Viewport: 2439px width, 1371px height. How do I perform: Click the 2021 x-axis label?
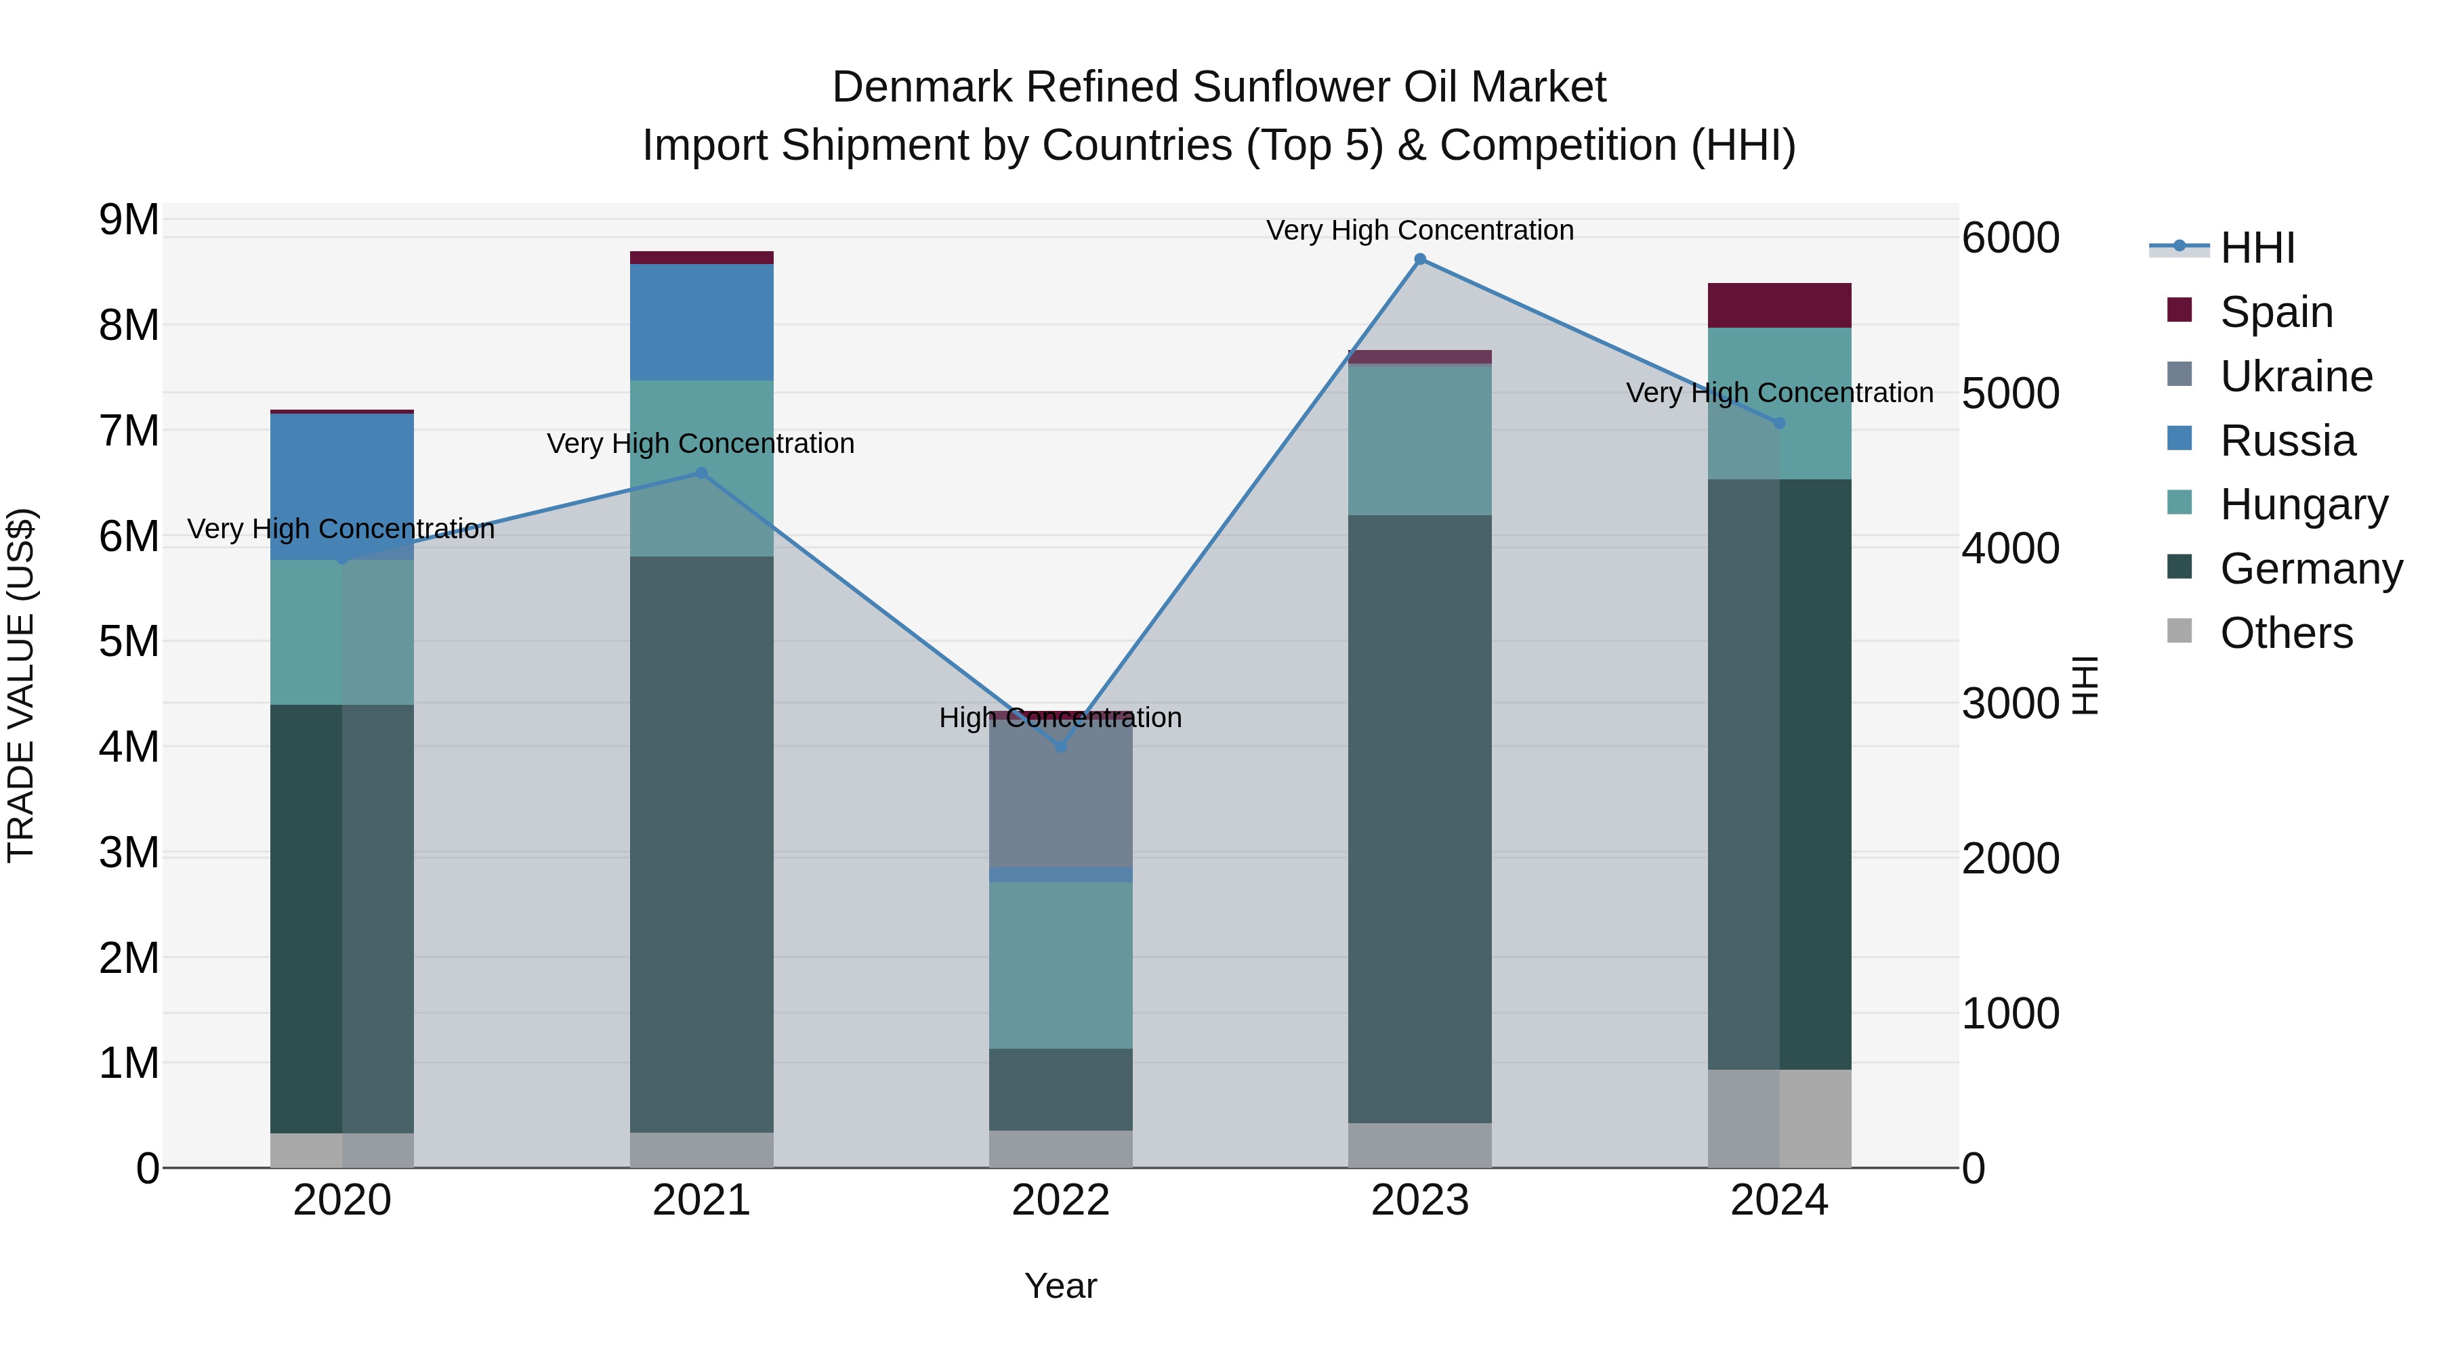[x=702, y=1200]
